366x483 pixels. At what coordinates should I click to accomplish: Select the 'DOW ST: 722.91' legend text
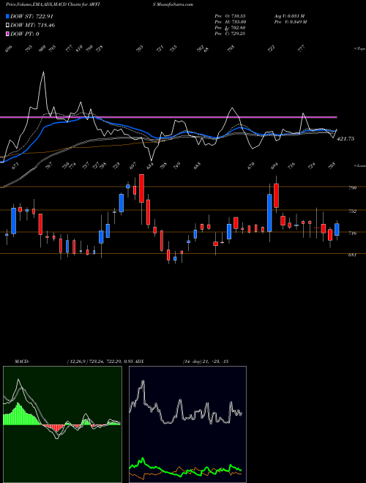(x=33, y=16)
